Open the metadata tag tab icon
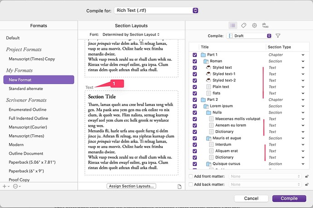313x208 pixels. pyautogui.click(x=244, y=25)
